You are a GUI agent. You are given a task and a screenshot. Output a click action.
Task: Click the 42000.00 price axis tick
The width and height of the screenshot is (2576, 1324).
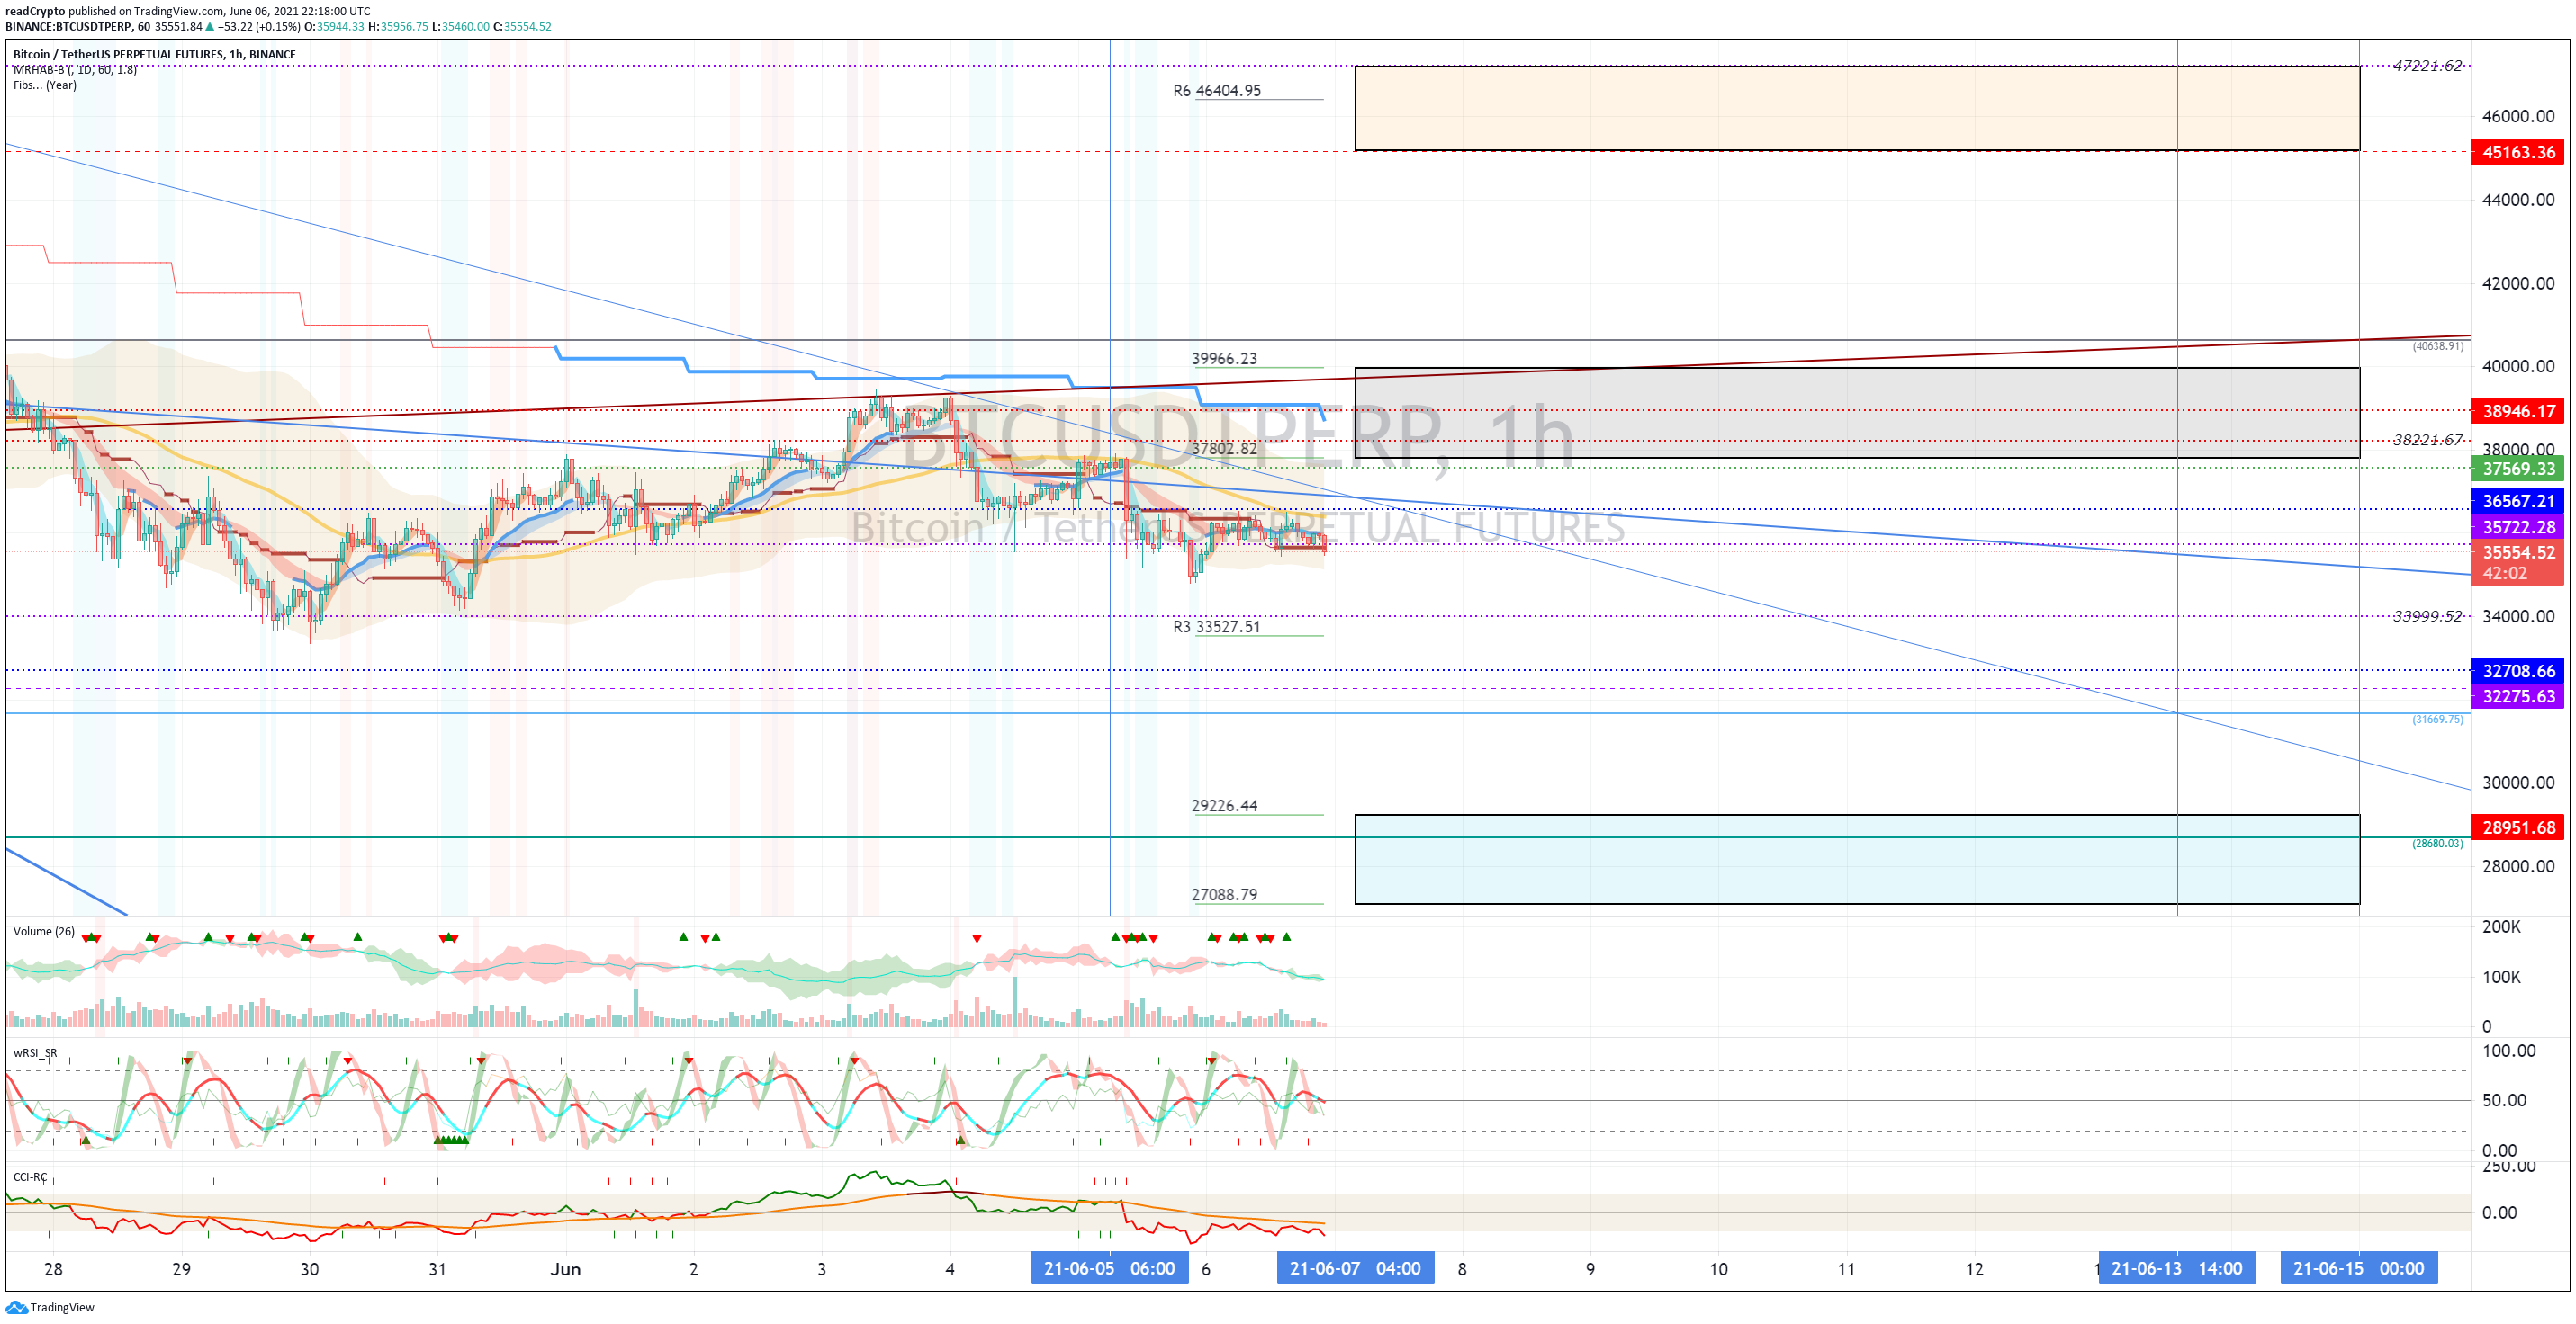[x=2517, y=282]
